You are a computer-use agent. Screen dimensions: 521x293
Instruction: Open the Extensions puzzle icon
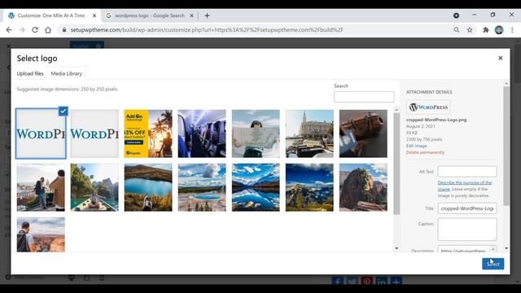pyautogui.click(x=486, y=30)
